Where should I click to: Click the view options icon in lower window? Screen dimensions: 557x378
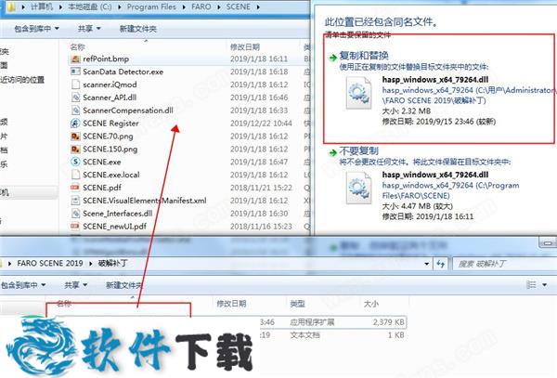pos(531,285)
